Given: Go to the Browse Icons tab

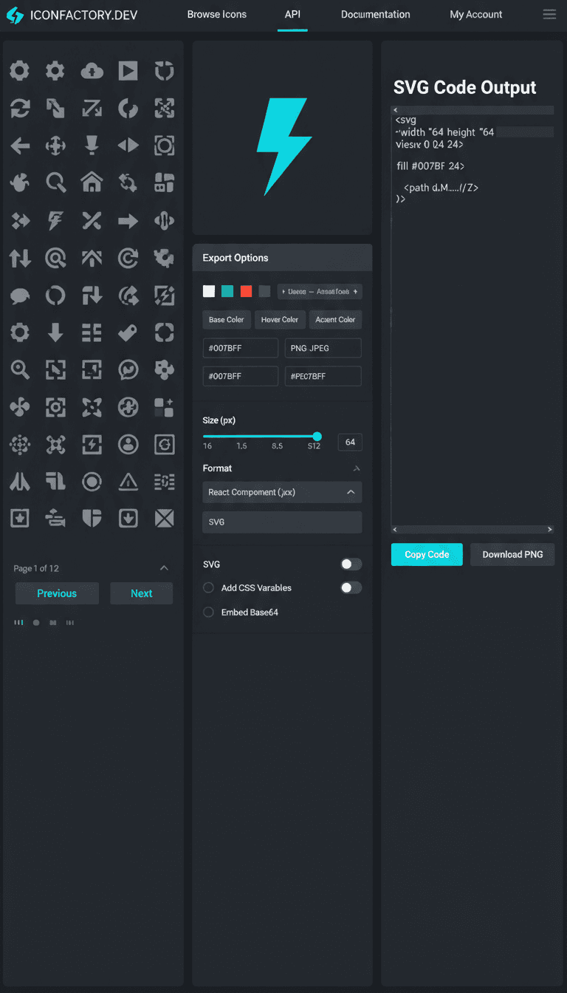Looking at the screenshot, I should click(216, 15).
